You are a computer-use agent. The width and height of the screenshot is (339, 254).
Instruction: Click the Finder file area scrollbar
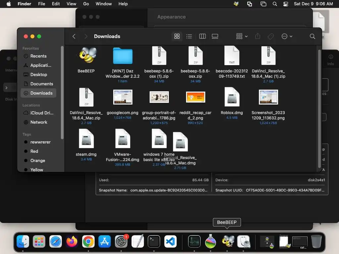319,109
